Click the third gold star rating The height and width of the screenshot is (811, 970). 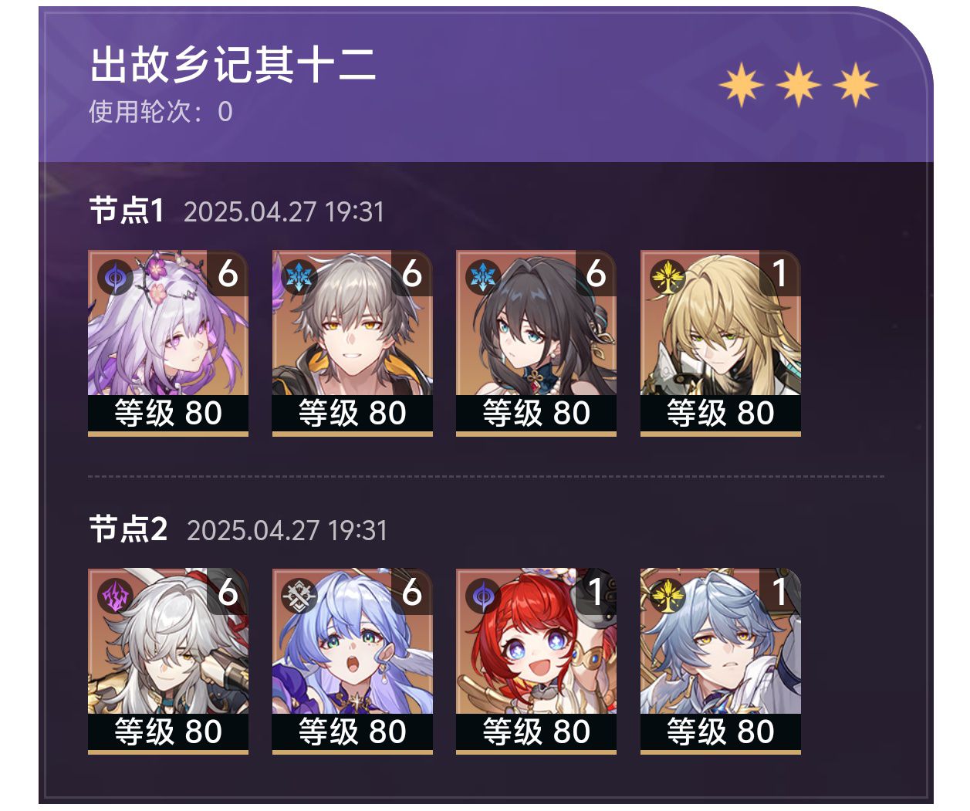(x=856, y=85)
